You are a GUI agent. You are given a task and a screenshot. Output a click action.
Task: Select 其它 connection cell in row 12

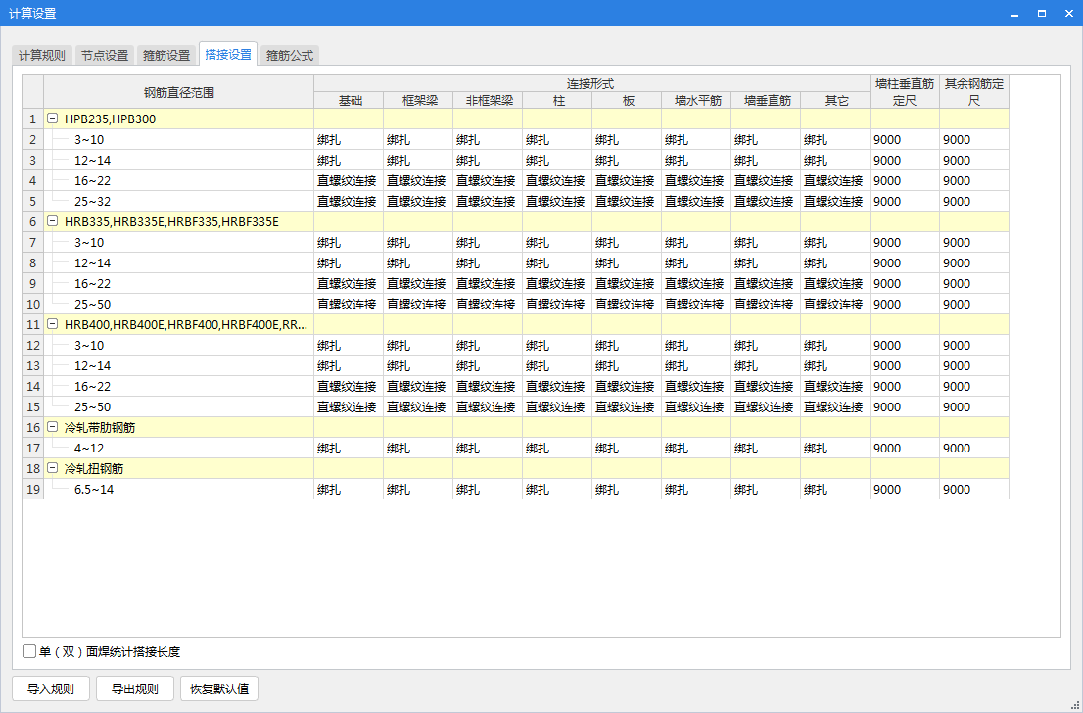point(835,346)
